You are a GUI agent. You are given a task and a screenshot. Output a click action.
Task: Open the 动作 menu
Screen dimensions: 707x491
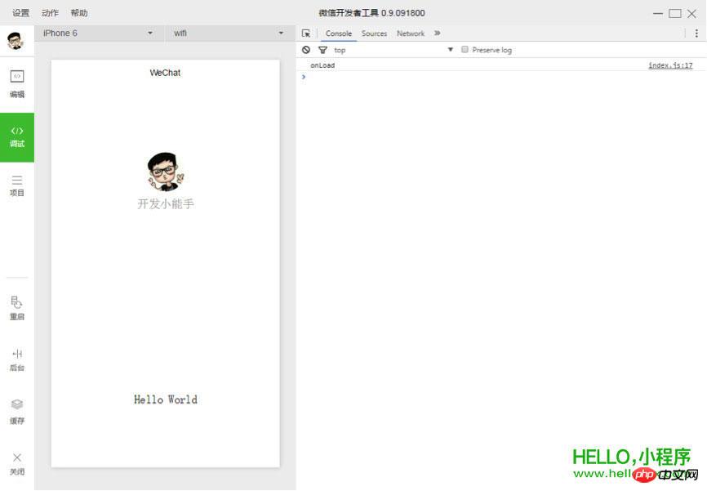(50, 12)
